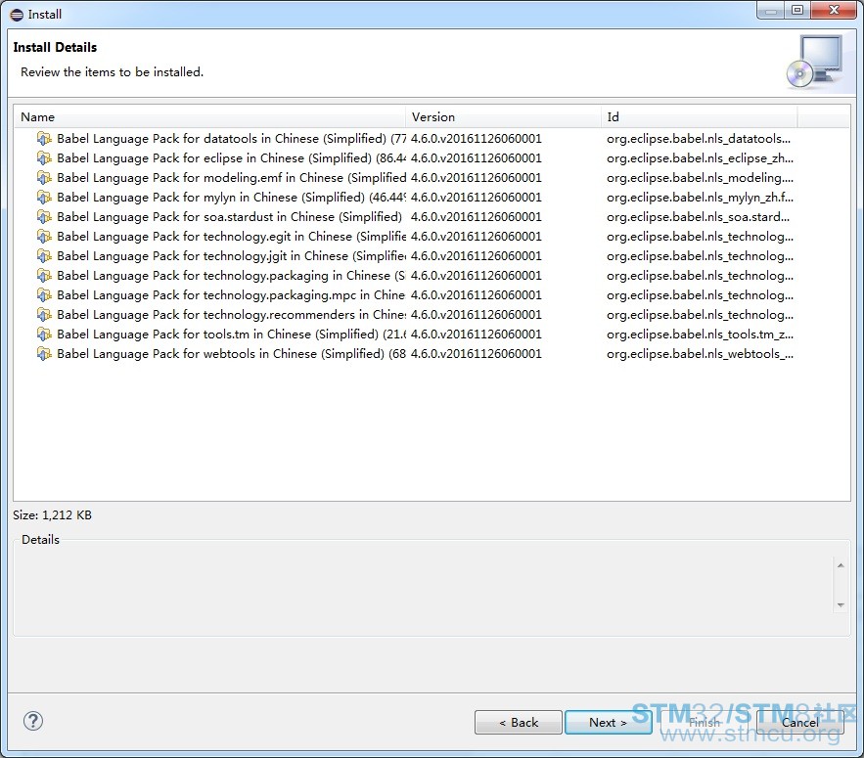Click the mylyn language pack feature icon
Screen dimensions: 864x758
[44, 198]
